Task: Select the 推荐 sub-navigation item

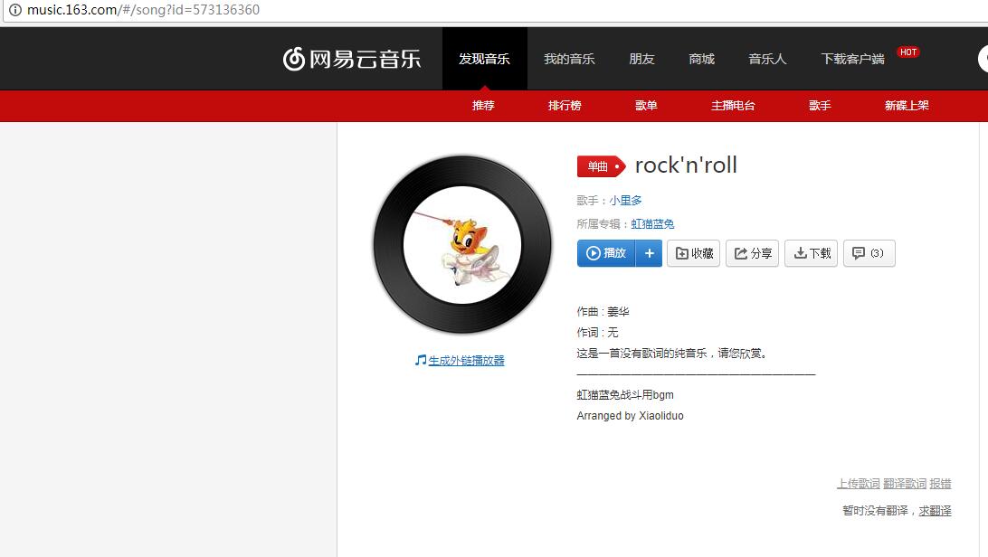Action: pyautogui.click(x=483, y=105)
